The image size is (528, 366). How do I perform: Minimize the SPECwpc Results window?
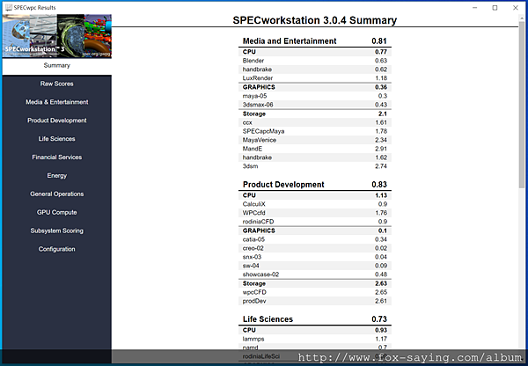[475, 7]
